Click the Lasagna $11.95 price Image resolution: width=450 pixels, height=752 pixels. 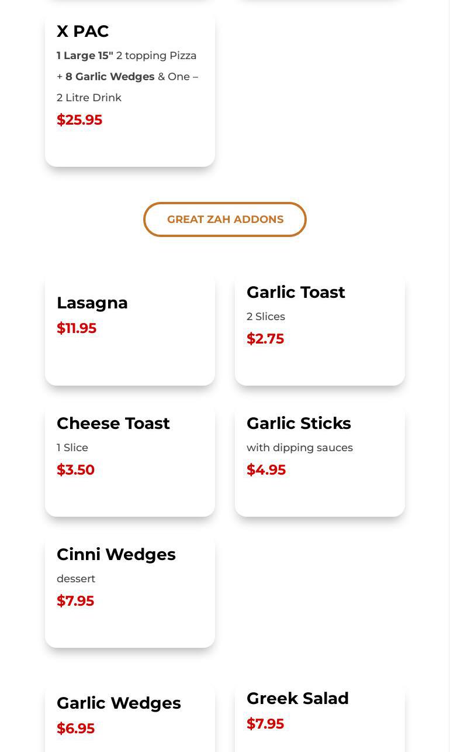[77, 328]
